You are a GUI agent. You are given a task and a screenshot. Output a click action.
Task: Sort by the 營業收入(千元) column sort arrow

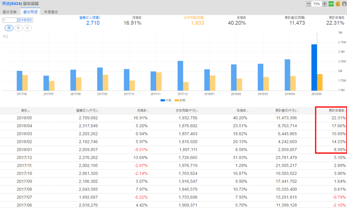point(98,111)
